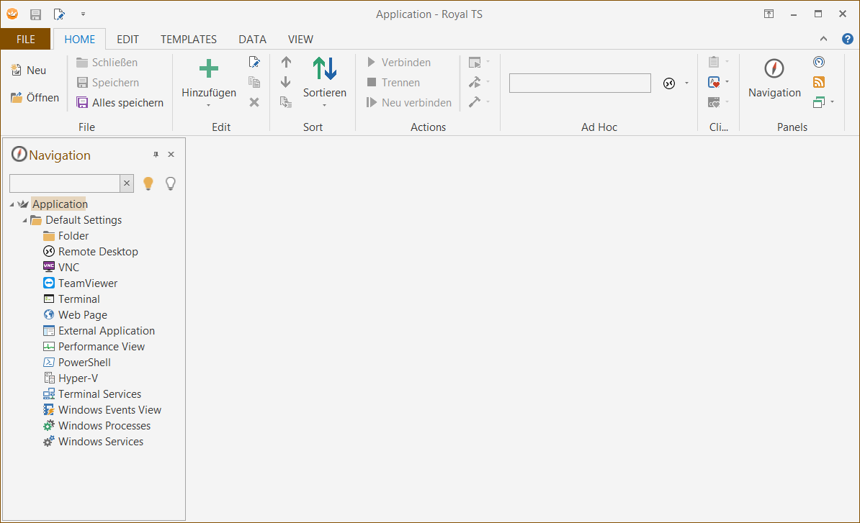Click the green plus Hinzufügen icon
This screenshot has height=523, width=860.
208,69
